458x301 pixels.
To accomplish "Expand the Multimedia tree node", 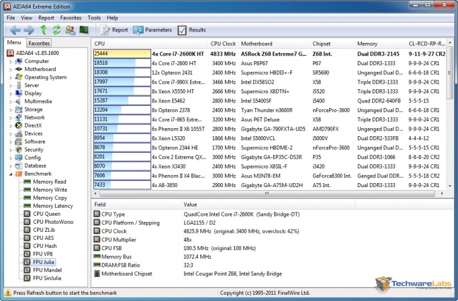I will (11, 102).
